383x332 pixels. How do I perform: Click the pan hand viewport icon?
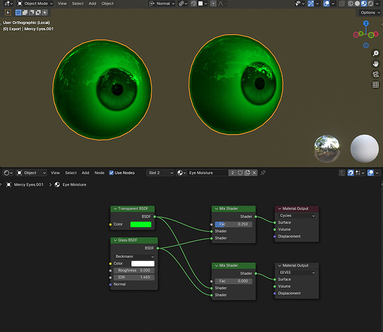click(x=376, y=64)
